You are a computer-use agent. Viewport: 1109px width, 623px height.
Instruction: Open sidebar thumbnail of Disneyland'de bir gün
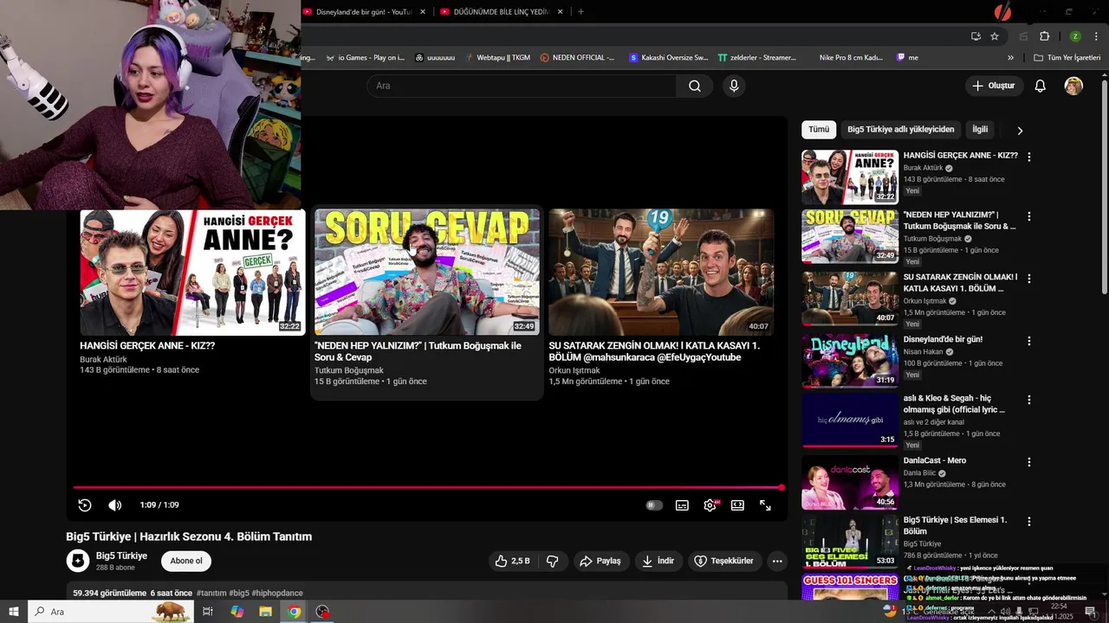[850, 360]
